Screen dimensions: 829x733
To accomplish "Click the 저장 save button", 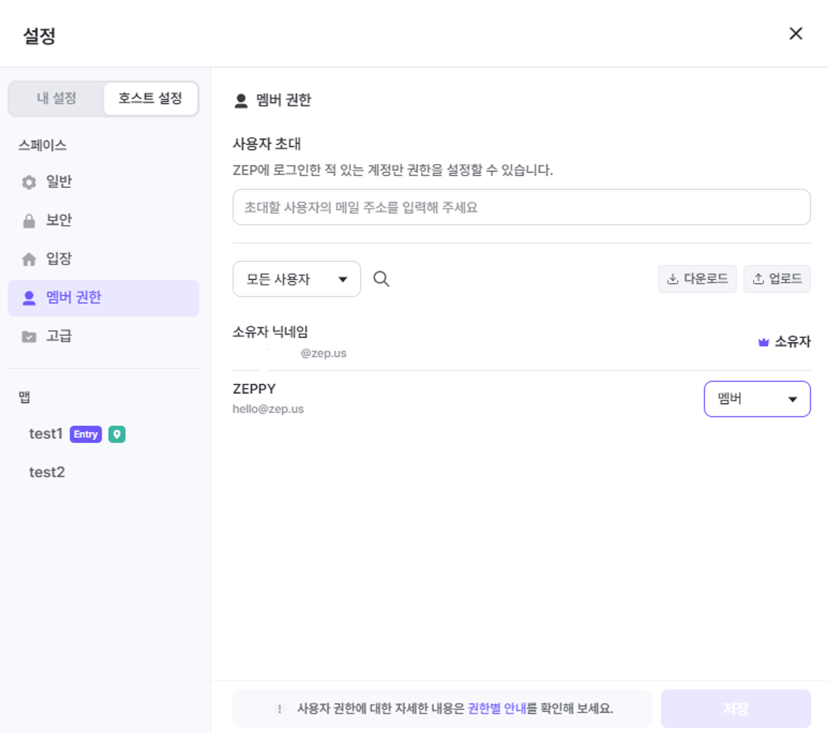I will (x=735, y=708).
